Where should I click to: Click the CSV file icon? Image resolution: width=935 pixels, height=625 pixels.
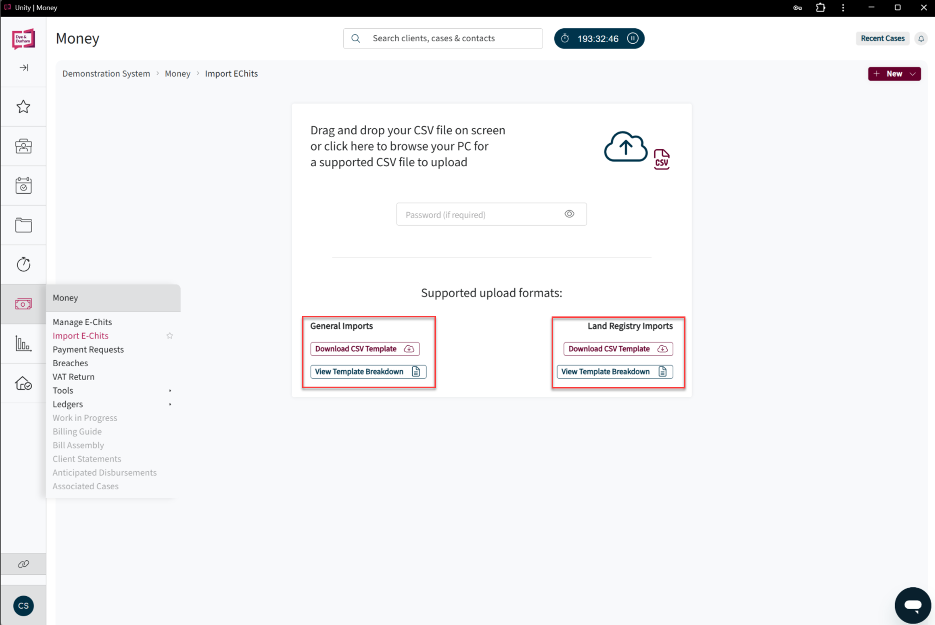pyautogui.click(x=662, y=159)
